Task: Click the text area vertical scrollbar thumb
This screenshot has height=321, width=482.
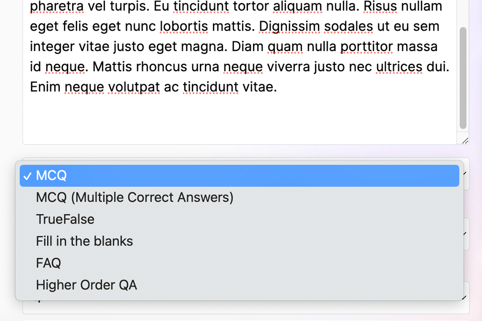Action: tap(463, 78)
